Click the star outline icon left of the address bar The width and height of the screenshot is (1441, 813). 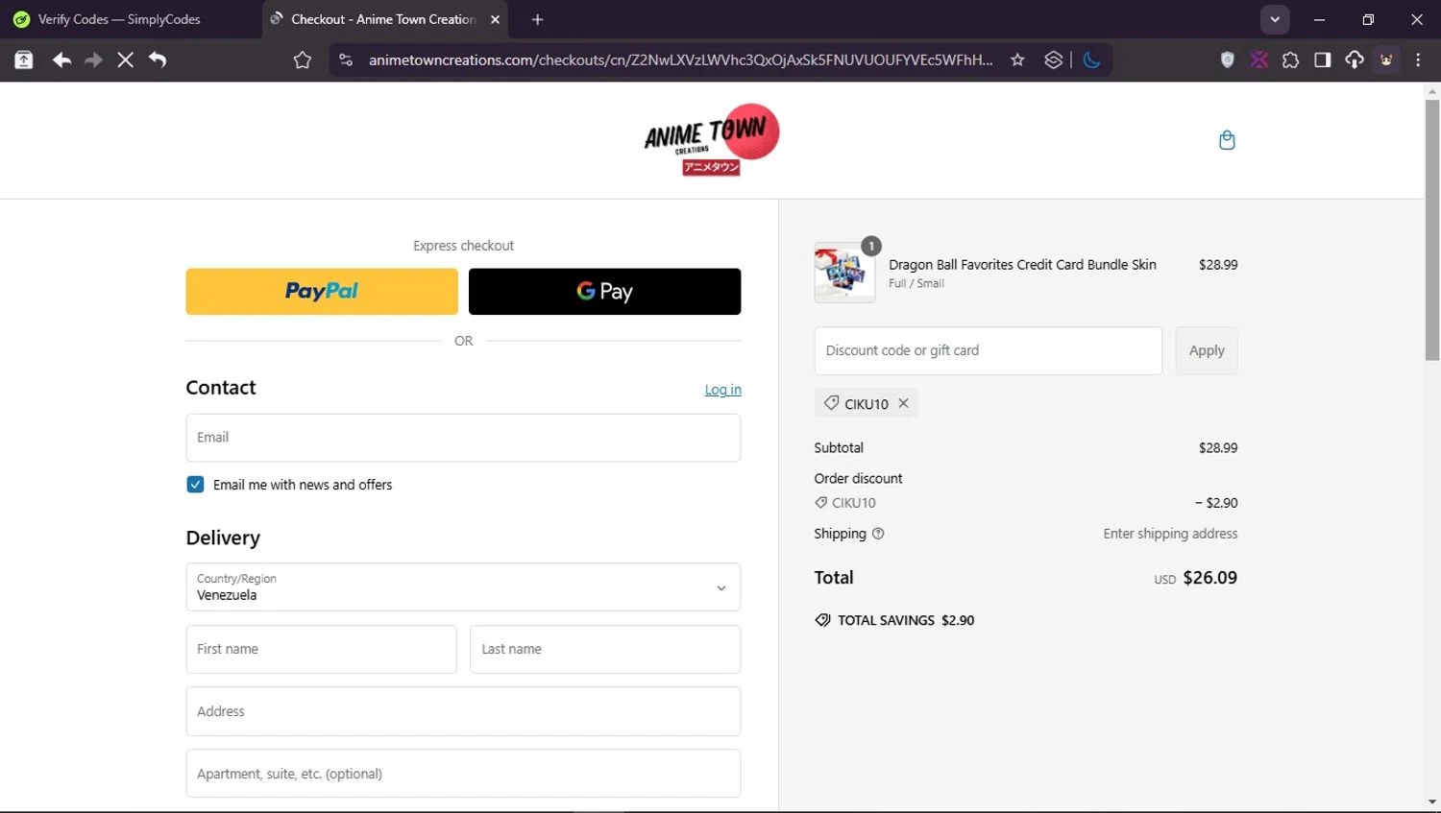(303, 60)
